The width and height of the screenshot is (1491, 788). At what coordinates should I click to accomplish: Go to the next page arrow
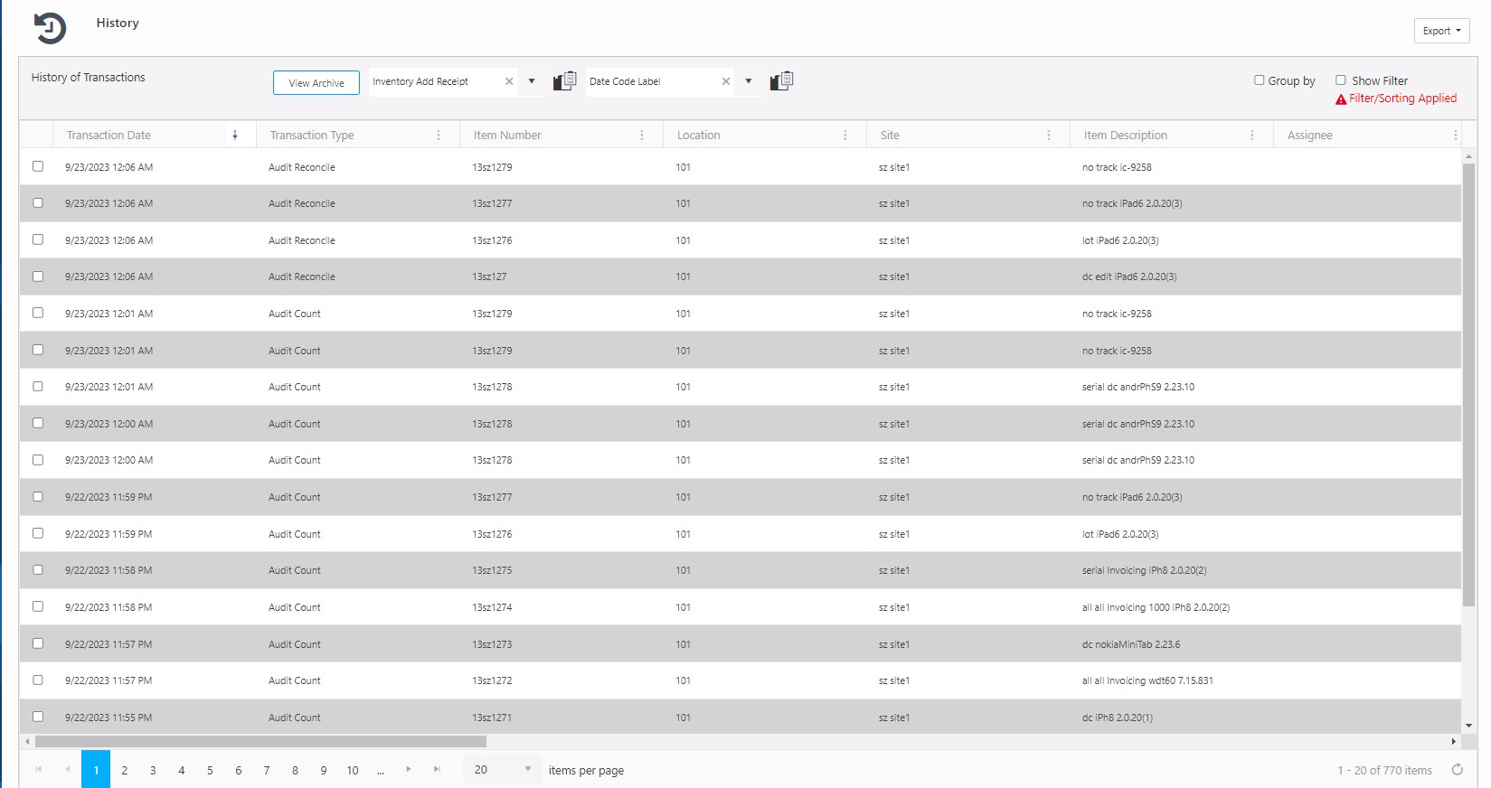click(x=409, y=770)
